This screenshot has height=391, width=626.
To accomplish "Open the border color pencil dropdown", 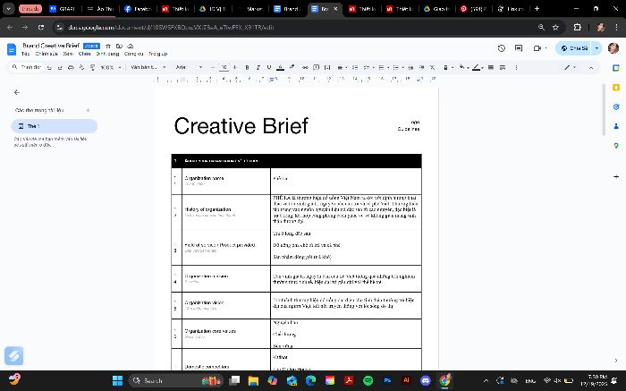I will tap(478, 67).
